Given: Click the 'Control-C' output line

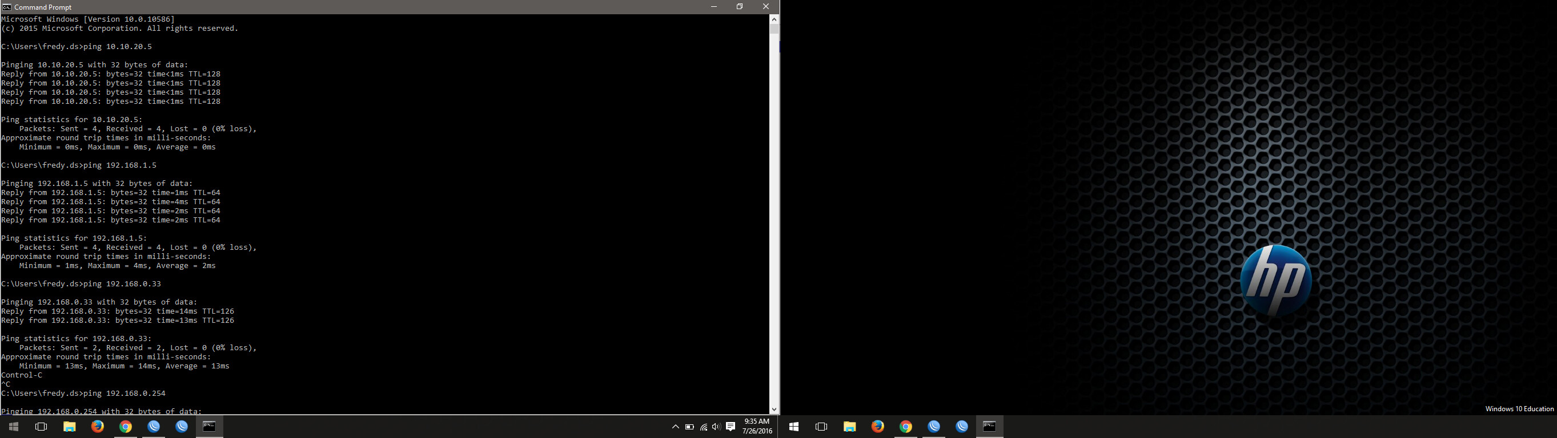Looking at the screenshot, I should [22, 375].
